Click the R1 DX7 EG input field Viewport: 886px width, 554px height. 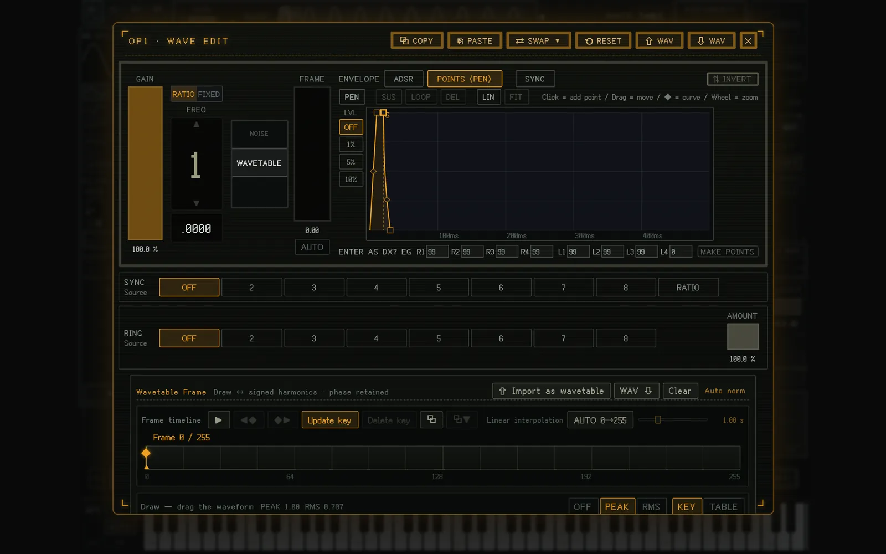[x=437, y=252]
